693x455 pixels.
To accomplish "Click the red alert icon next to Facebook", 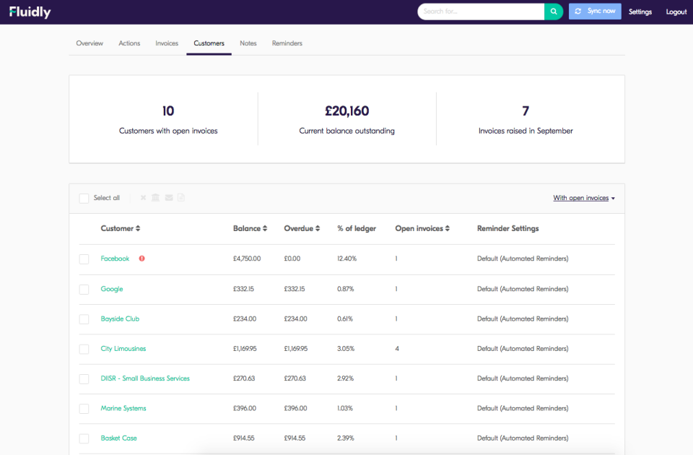I will (141, 258).
